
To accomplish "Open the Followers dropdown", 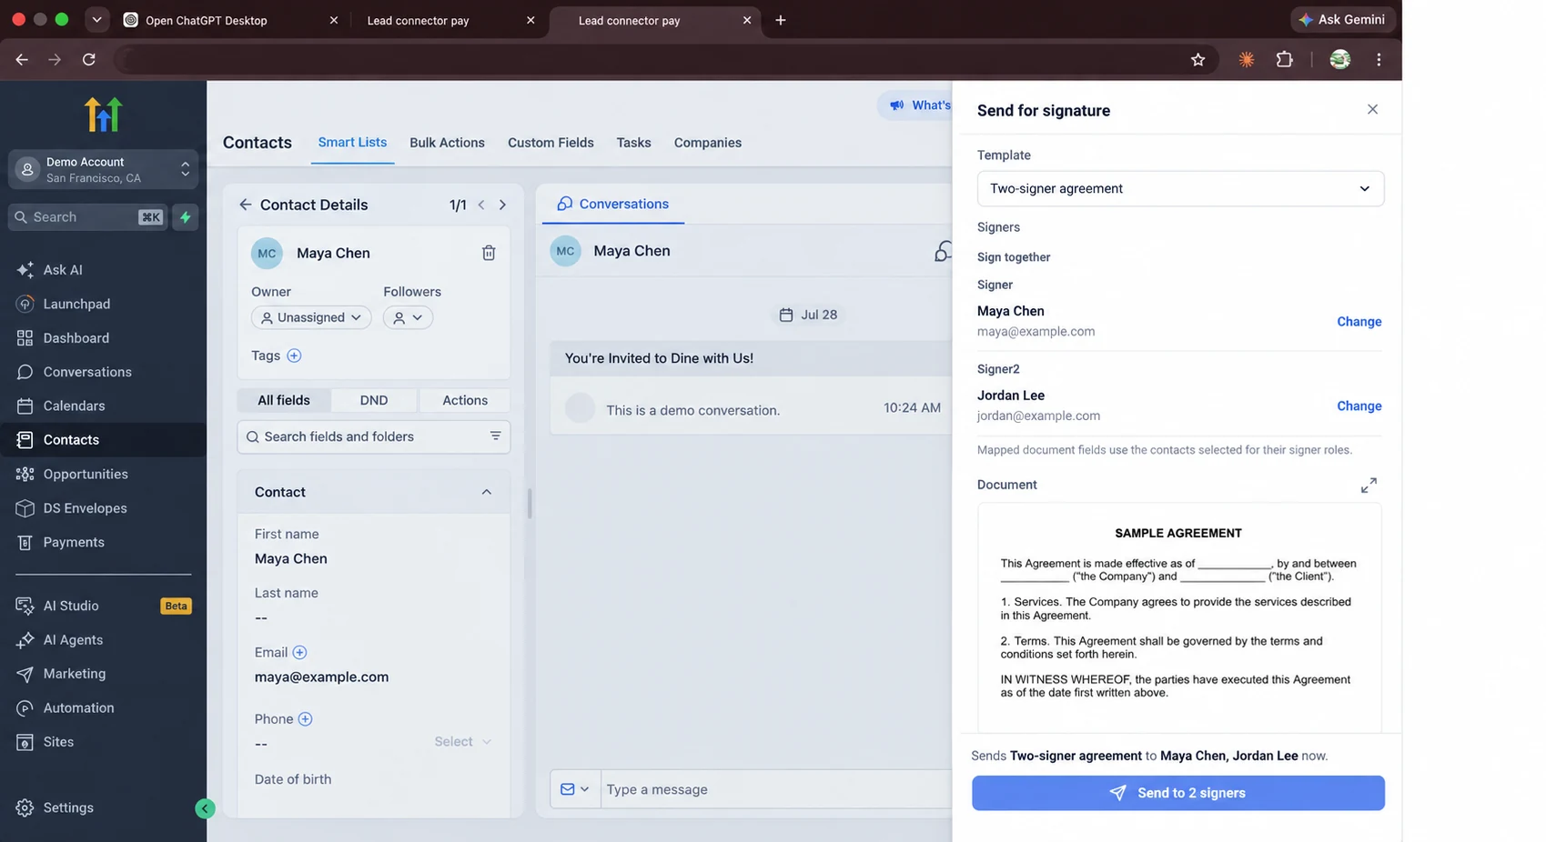I will 408,317.
